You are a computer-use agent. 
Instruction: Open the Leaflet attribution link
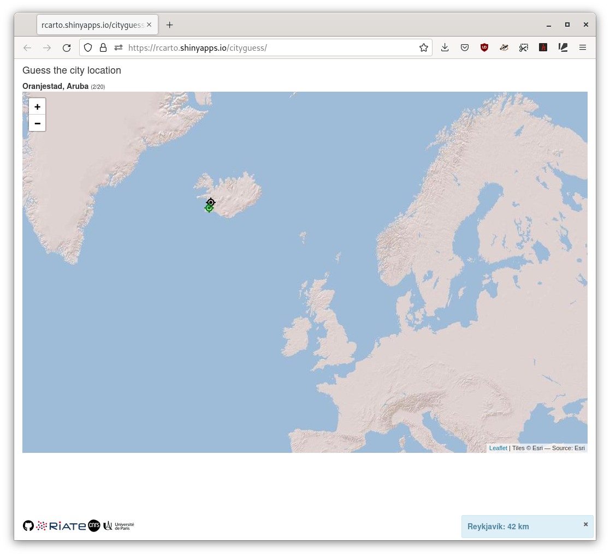point(498,448)
